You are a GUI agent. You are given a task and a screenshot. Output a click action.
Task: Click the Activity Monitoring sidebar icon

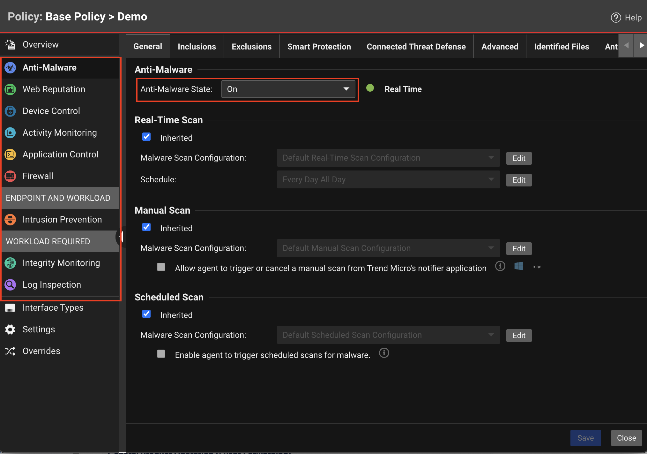click(10, 133)
